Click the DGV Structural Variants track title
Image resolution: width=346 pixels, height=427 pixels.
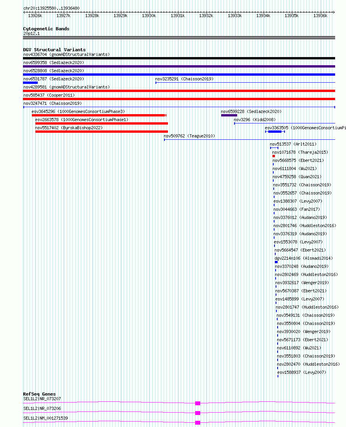(54, 50)
